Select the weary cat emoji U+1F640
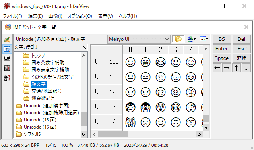This screenshot has height=150, width=254. pyautogui.click(x=130, y=122)
